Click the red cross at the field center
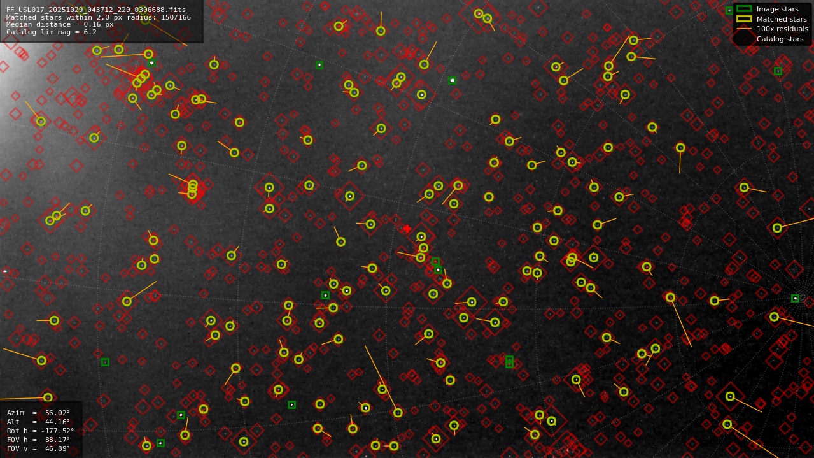This screenshot has height=458, width=814. coord(407,229)
